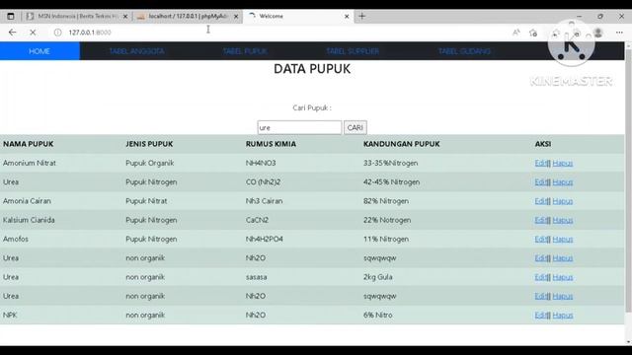Edit the Amonia Cairan row

[541, 201]
